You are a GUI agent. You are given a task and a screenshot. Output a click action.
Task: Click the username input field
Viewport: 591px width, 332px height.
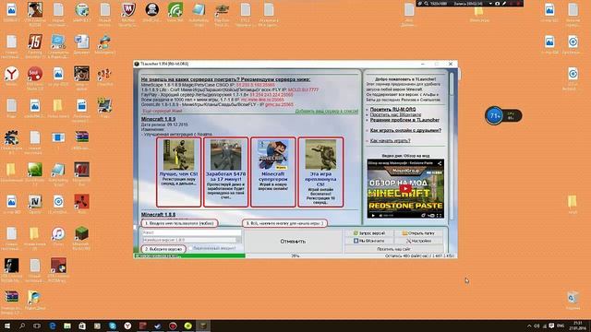click(191, 232)
